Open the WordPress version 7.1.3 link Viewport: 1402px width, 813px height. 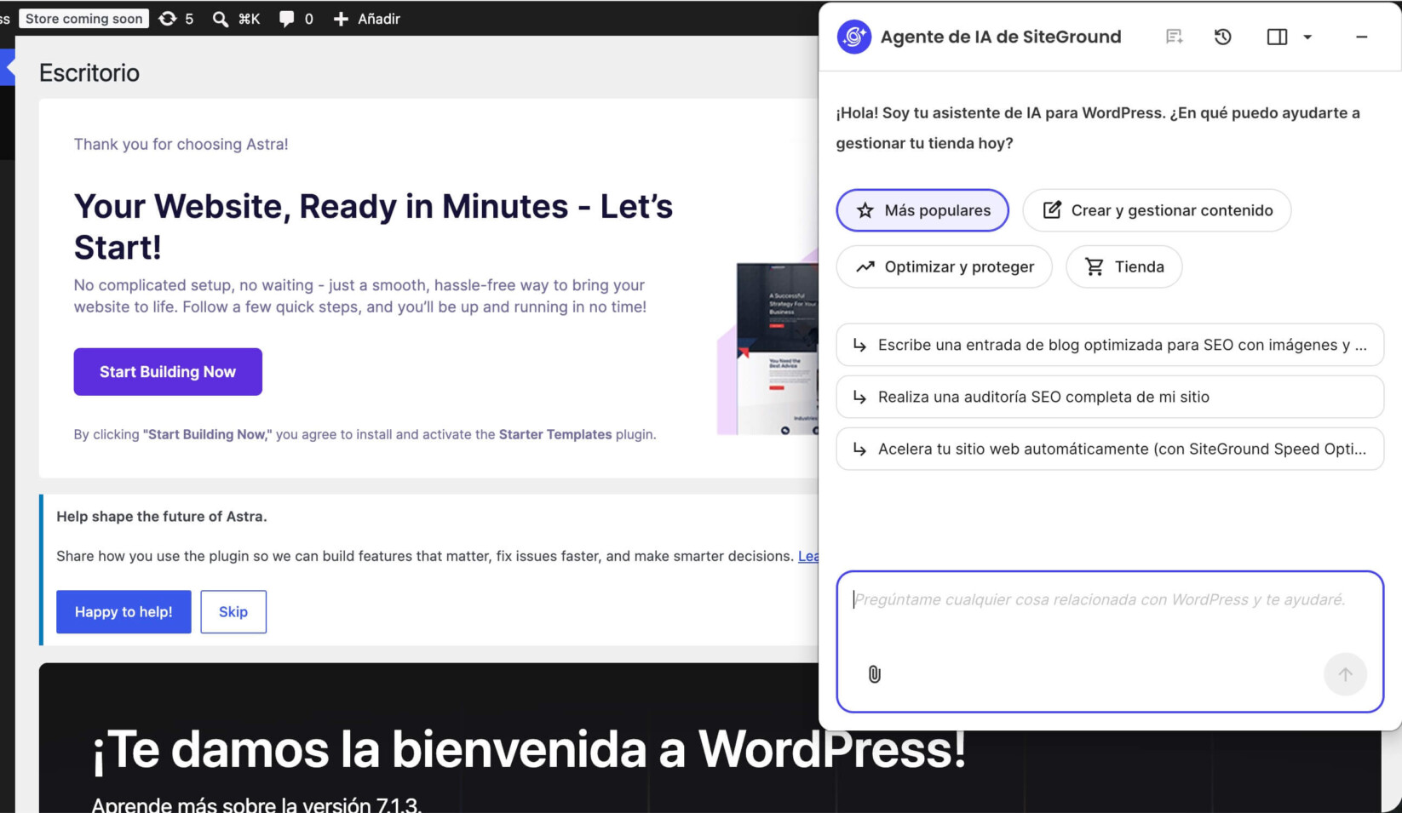click(x=256, y=804)
